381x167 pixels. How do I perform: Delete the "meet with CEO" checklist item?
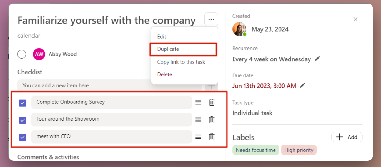(212, 137)
